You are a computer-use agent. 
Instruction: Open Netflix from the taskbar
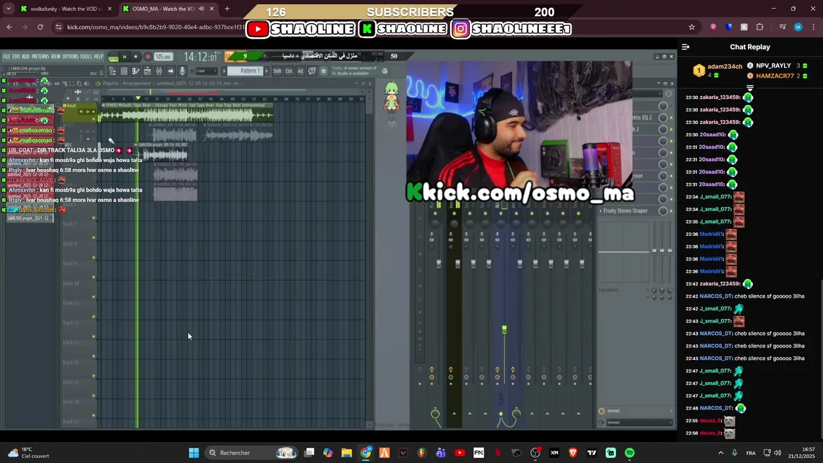497,453
